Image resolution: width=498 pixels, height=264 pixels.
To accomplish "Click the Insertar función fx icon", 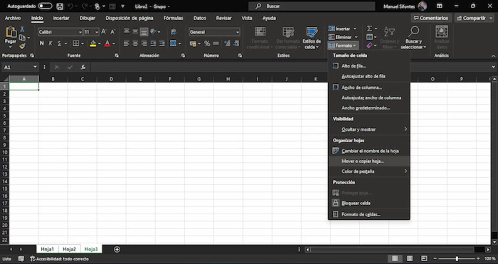I will pos(82,67).
